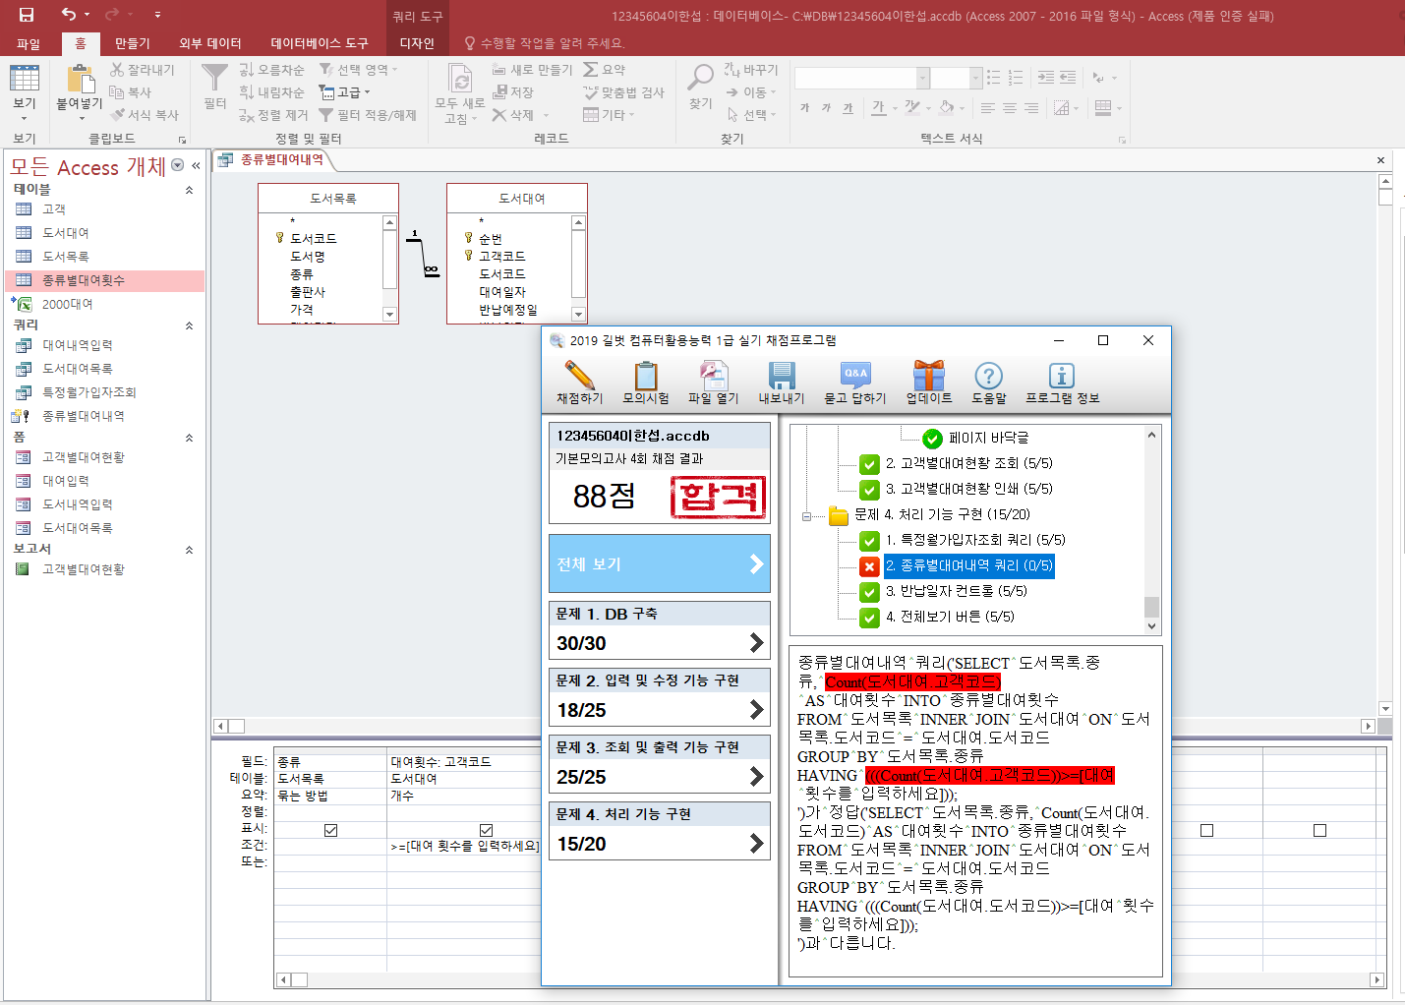
Task: Open the 도움말 help icon
Action: [988, 378]
